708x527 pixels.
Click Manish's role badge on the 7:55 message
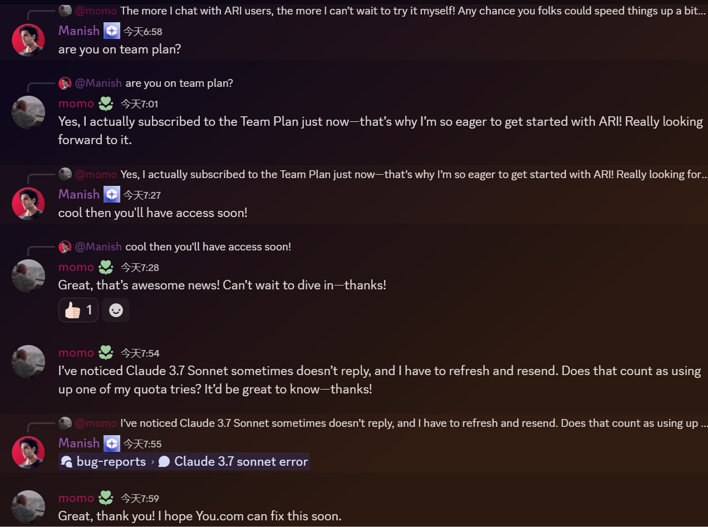[112, 444]
